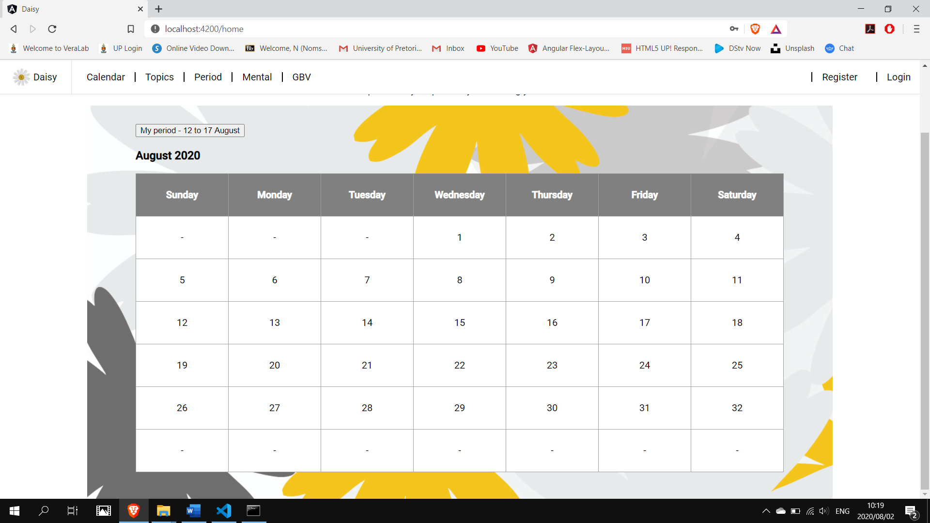Open the GBV menu item
Screen dimensions: 930x523
click(301, 77)
